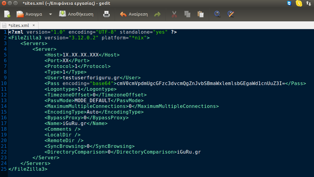Viewport: 314px width, 177px height.
Task: Click the green Redo arrow icon
Action: tap(157, 14)
